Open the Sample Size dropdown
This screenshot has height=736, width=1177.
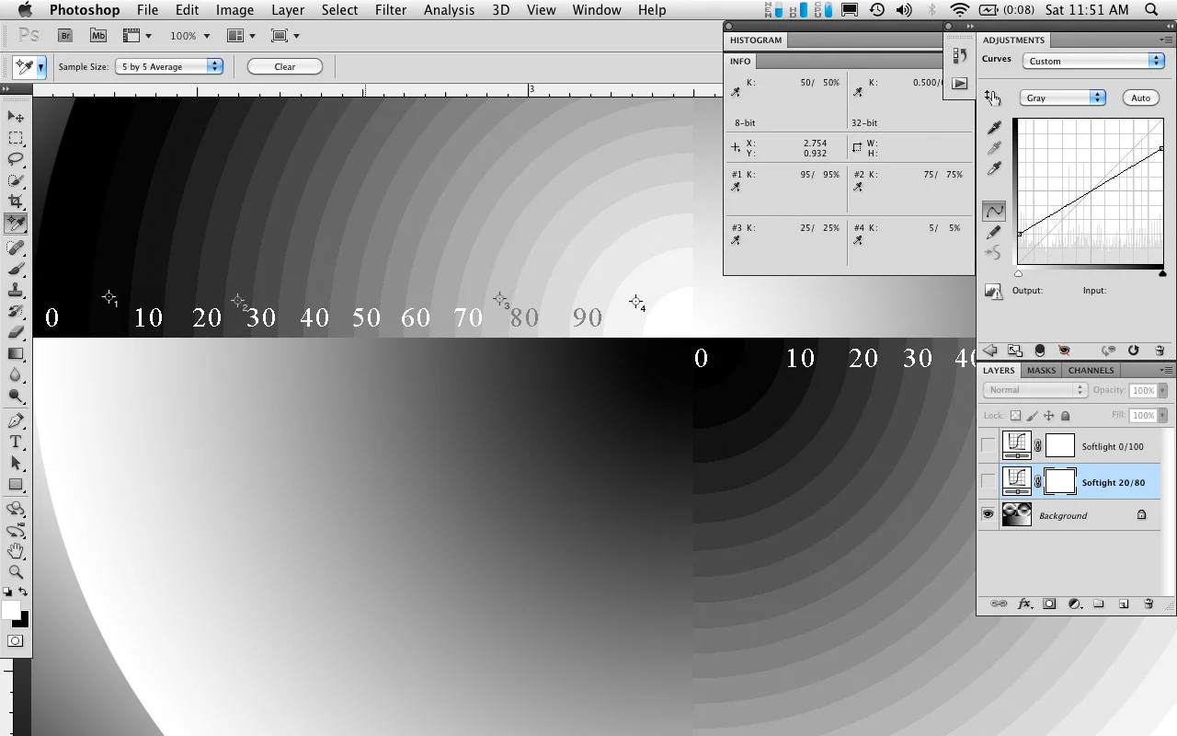coord(169,66)
